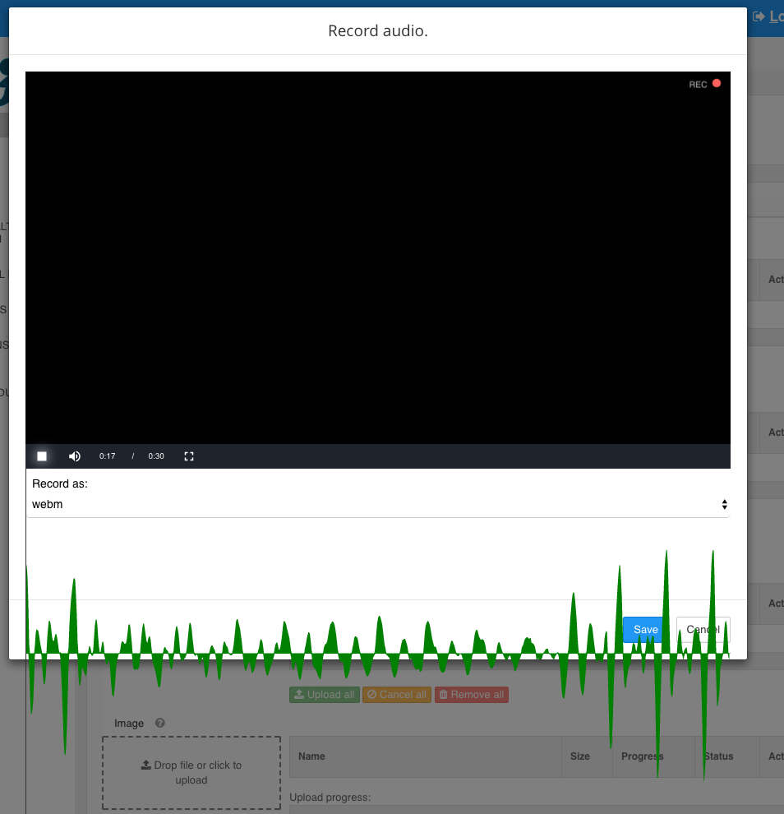Open the Record as format dropdown

[x=378, y=504]
